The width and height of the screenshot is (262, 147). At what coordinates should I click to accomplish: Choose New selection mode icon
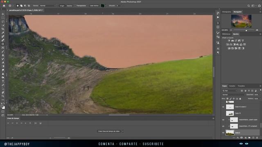point(18,6)
